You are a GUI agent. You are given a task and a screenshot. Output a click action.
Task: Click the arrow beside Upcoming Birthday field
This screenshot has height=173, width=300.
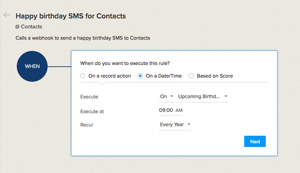(226, 97)
